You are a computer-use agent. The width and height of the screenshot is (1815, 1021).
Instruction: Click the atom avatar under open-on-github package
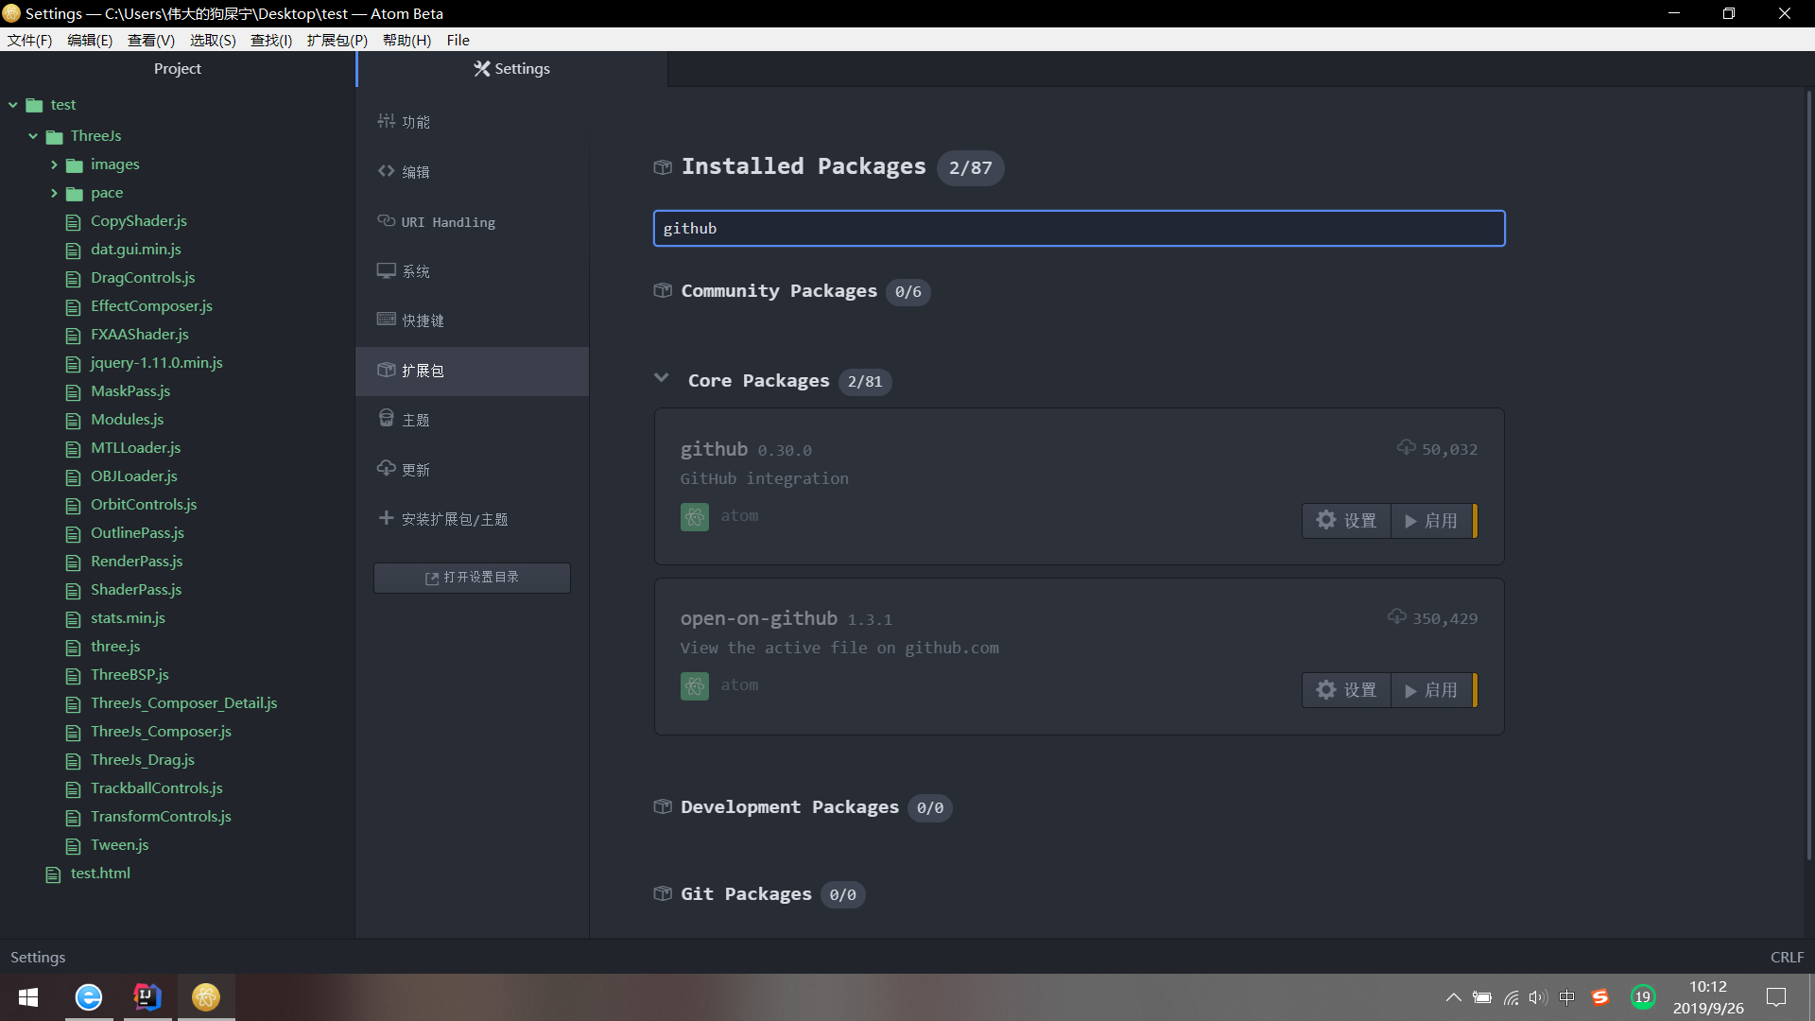click(694, 686)
